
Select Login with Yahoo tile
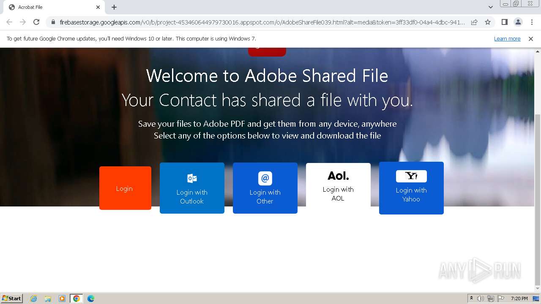pyautogui.click(x=411, y=188)
